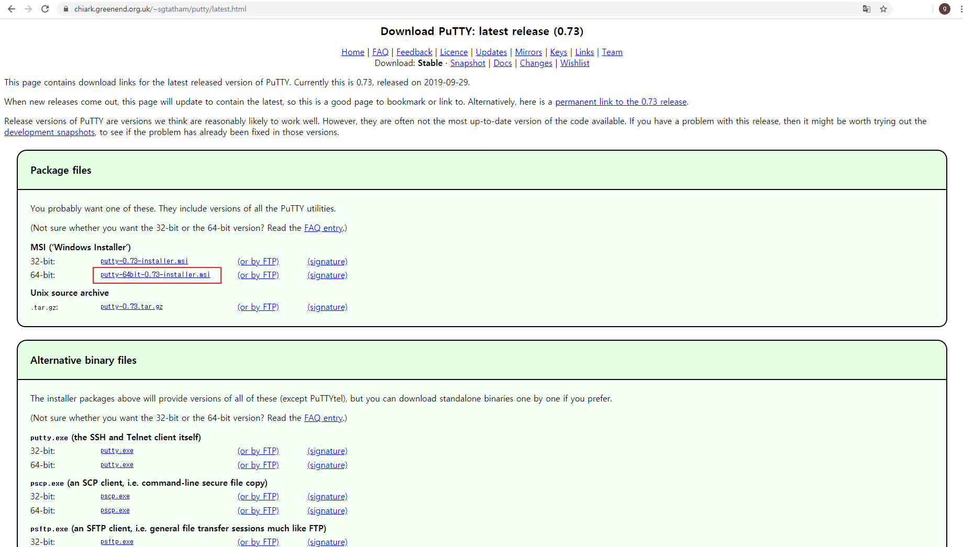The image size is (963, 547).
Task: Click FTP link for 64-bit pscp.exe
Action: tap(258, 510)
